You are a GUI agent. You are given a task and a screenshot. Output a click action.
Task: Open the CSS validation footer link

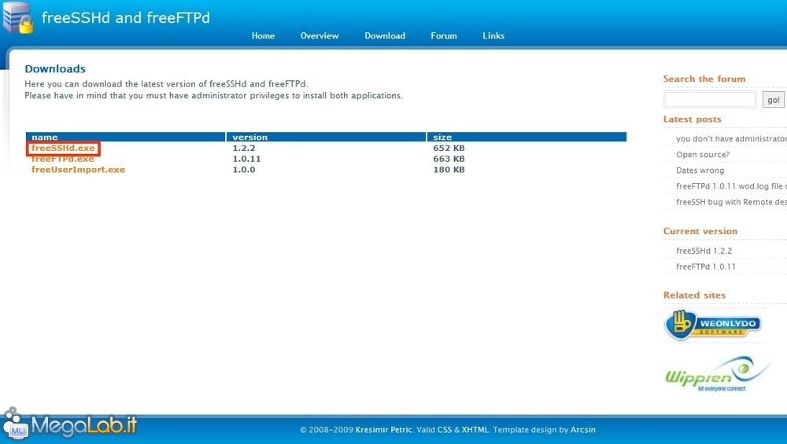(444, 430)
